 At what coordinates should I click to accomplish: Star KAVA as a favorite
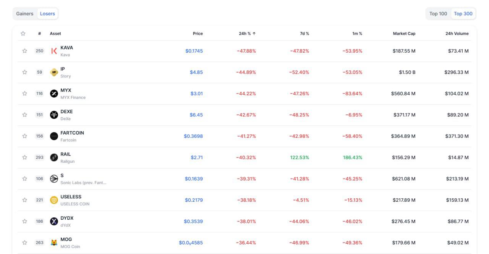pos(25,51)
